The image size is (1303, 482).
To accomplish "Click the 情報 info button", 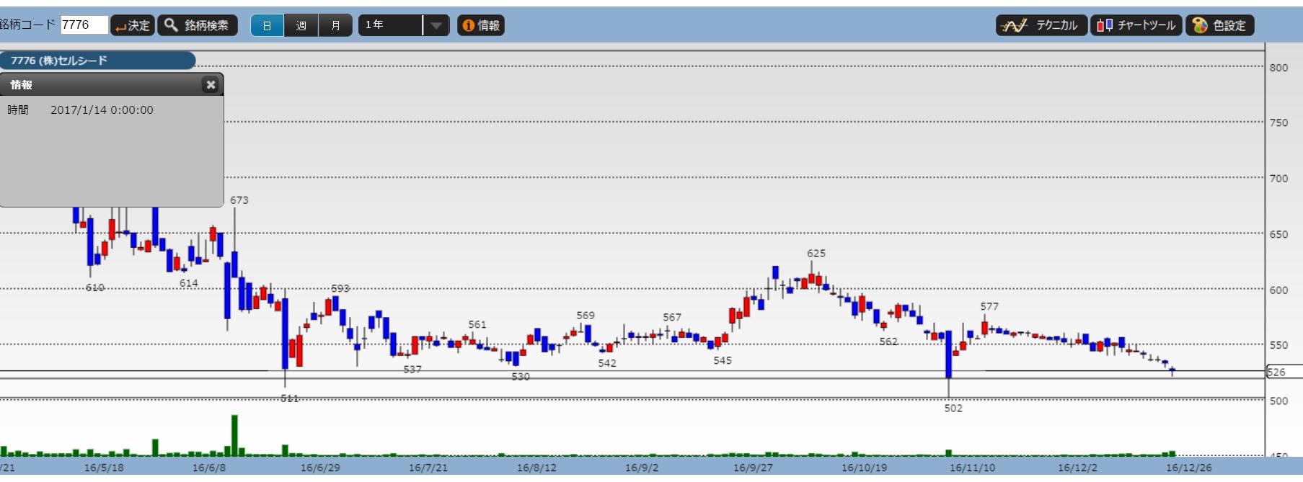I will [481, 25].
